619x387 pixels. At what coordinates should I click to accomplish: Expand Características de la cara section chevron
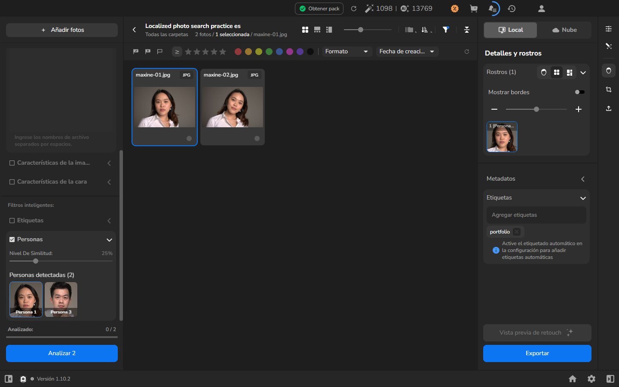[x=109, y=182]
